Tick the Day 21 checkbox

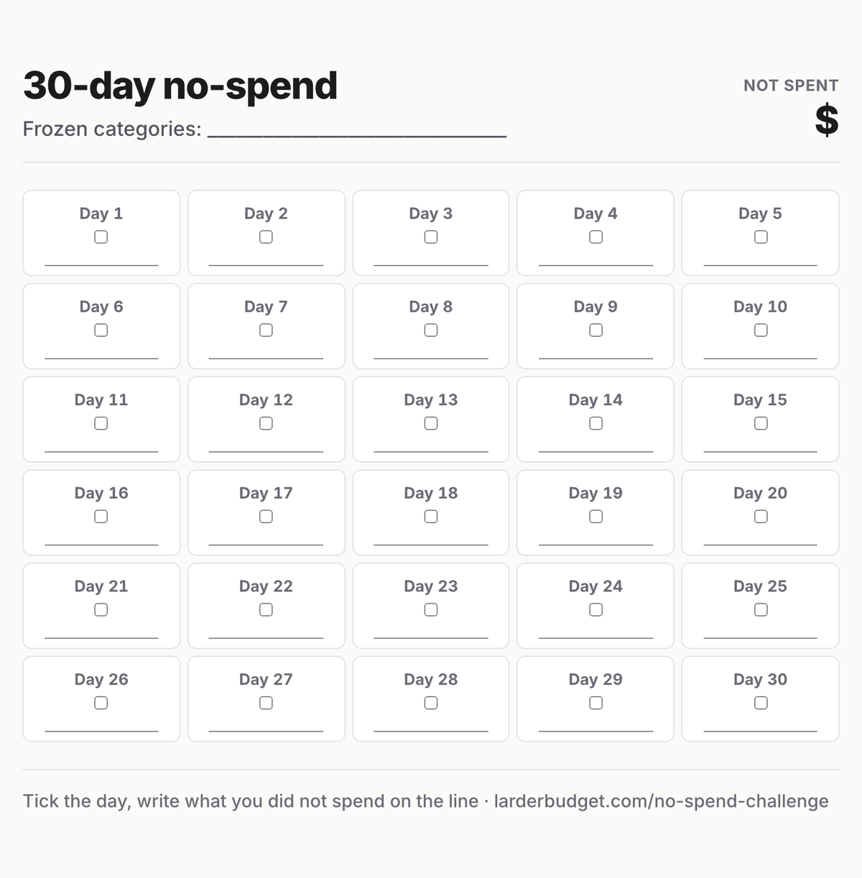point(101,610)
